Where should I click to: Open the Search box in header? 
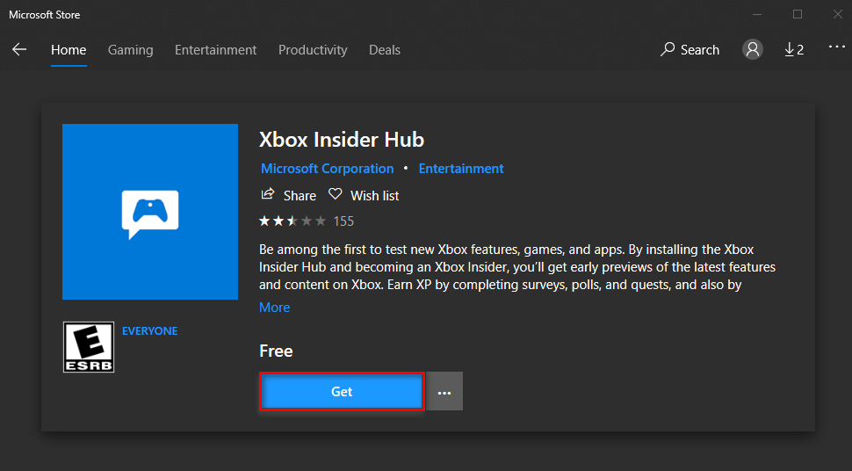click(690, 50)
